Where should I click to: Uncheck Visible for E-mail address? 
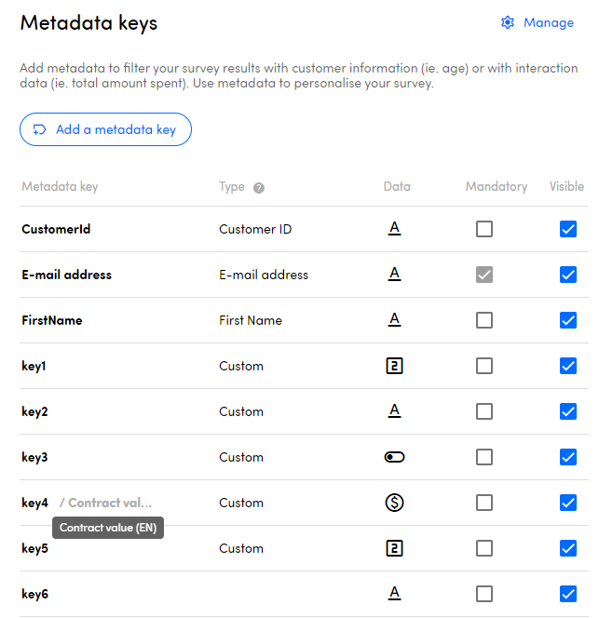click(x=568, y=275)
